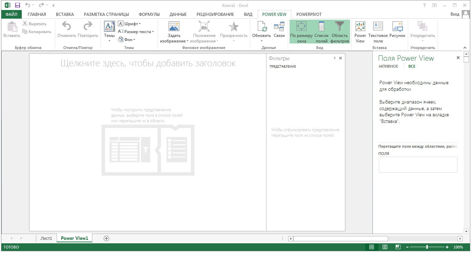
Task: Select ВСЕ in Power View fields pane
Action: [x=412, y=66]
